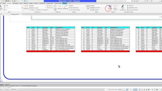This screenshot has height=91, width=162.
Task: Click the search magnifier icon in title bar
Action: click(132, 1)
